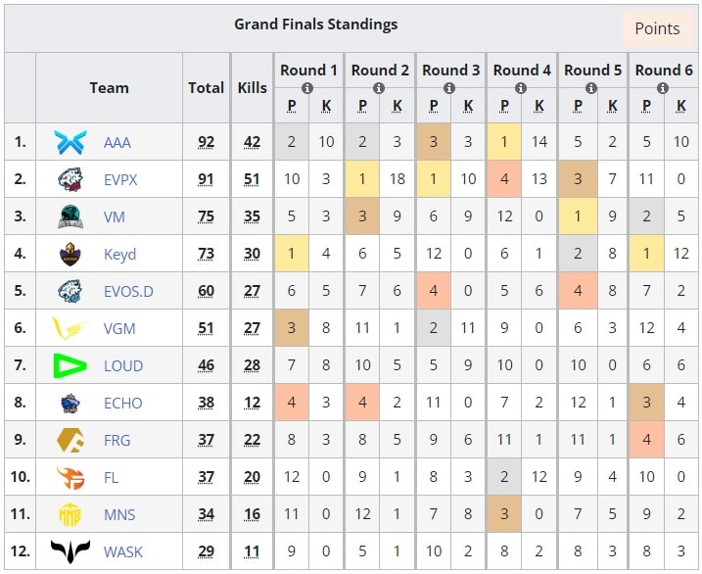The width and height of the screenshot is (702, 574).
Task: Click the Round 6 info icon
Action: point(663,88)
